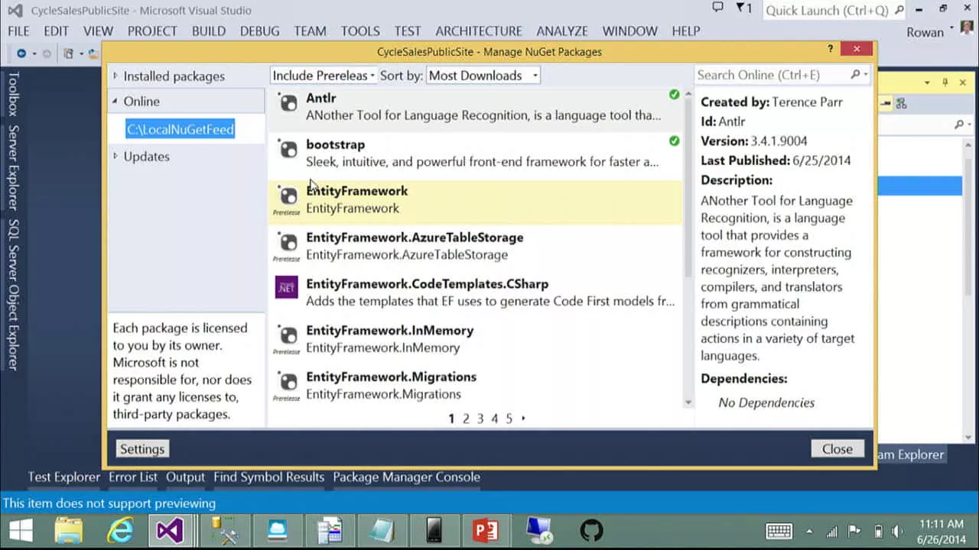Go to page 5 of package results
Screen dimensions: 979x550
(509, 419)
